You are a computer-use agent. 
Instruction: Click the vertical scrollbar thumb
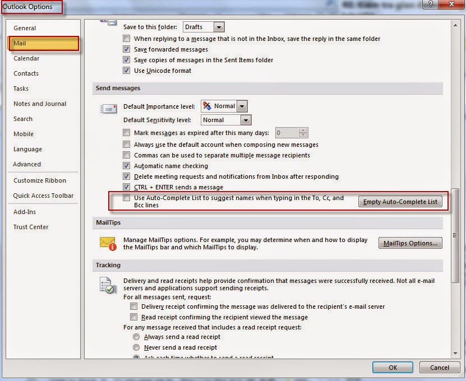pos(455,235)
